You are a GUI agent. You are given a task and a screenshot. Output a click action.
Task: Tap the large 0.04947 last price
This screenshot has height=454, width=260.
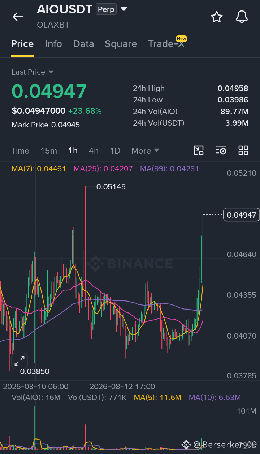point(49,91)
